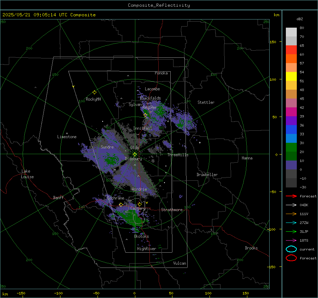Click the -50 tick on right axis
Screen dimensions: 318x298
[273, 192]
